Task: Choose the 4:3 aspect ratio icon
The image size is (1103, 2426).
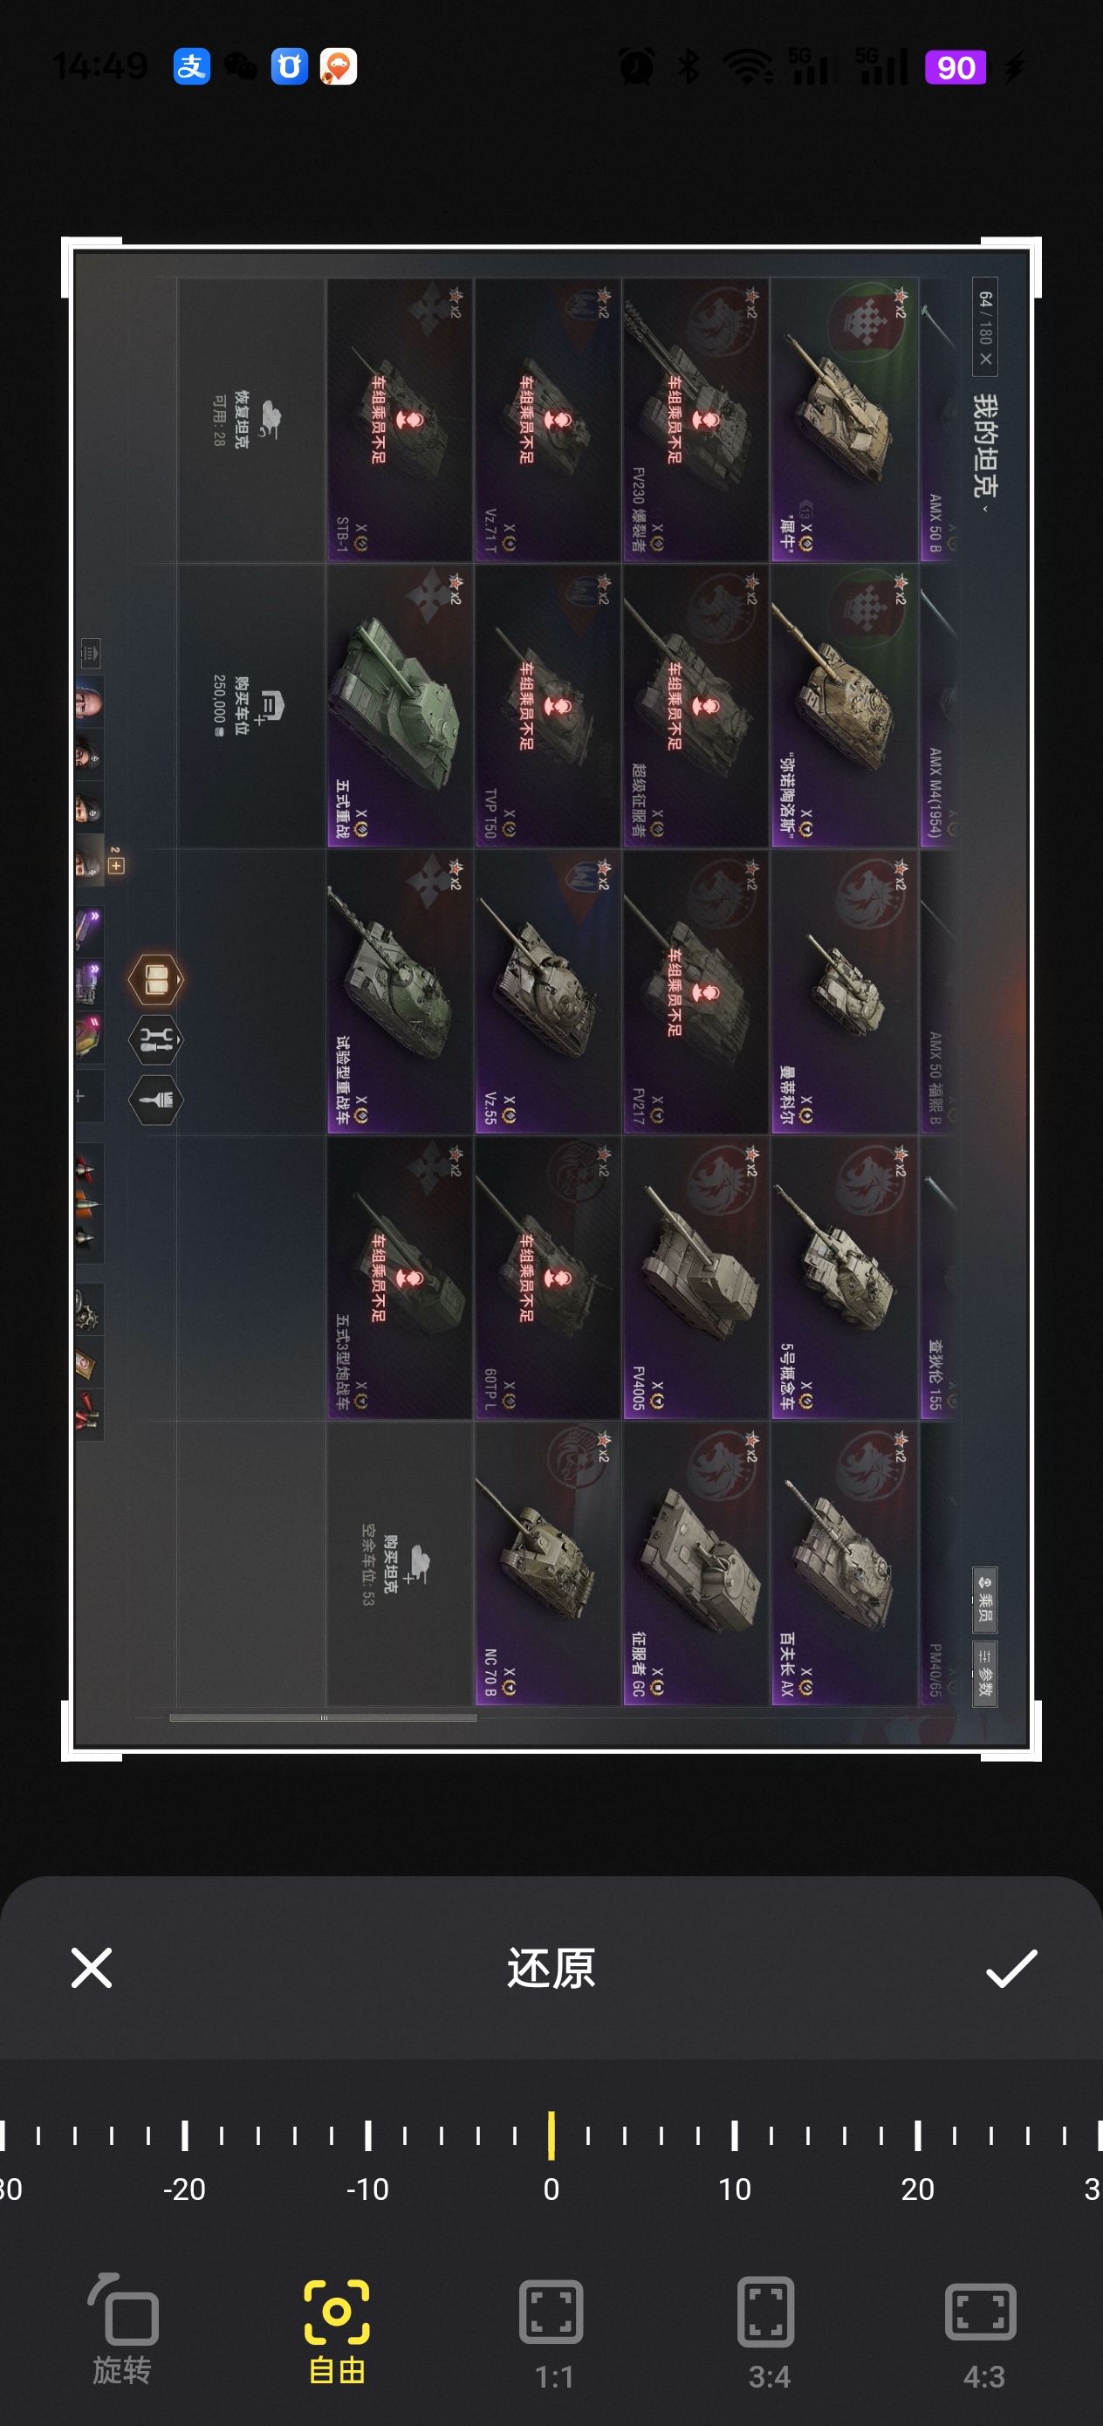Action: tap(982, 2333)
